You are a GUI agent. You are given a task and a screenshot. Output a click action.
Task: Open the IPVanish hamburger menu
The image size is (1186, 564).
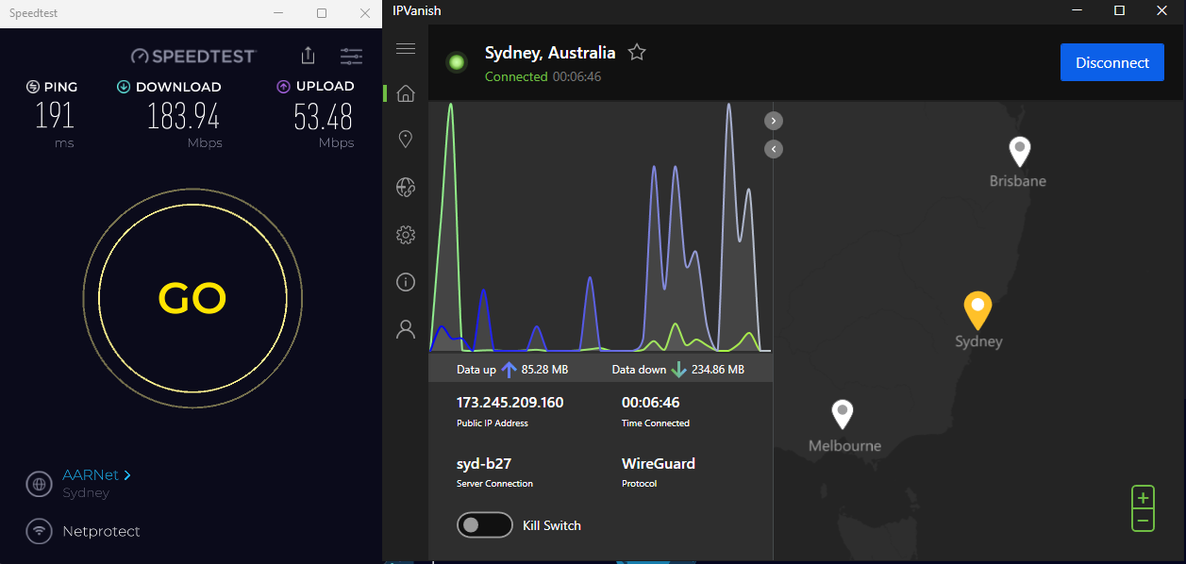[406, 48]
